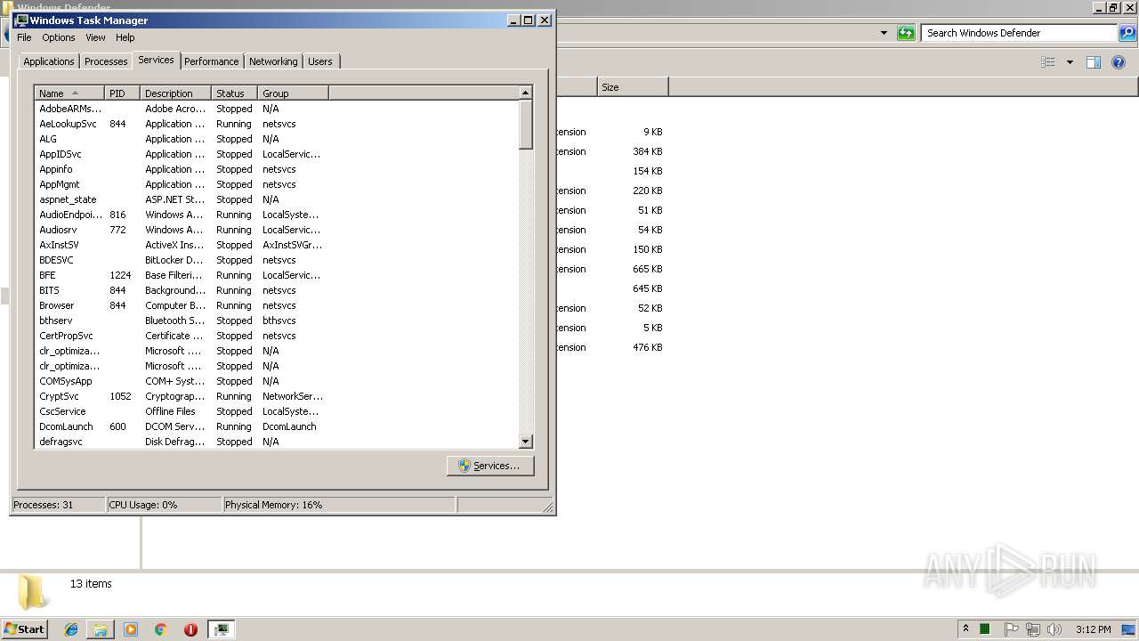Change Explorer view icon
Screen dimensions: 1139x641
click(x=1048, y=62)
